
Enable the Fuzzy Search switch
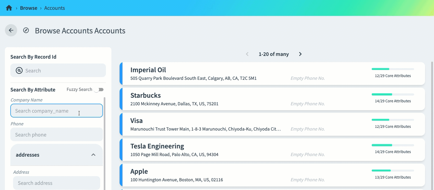click(99, 90)
